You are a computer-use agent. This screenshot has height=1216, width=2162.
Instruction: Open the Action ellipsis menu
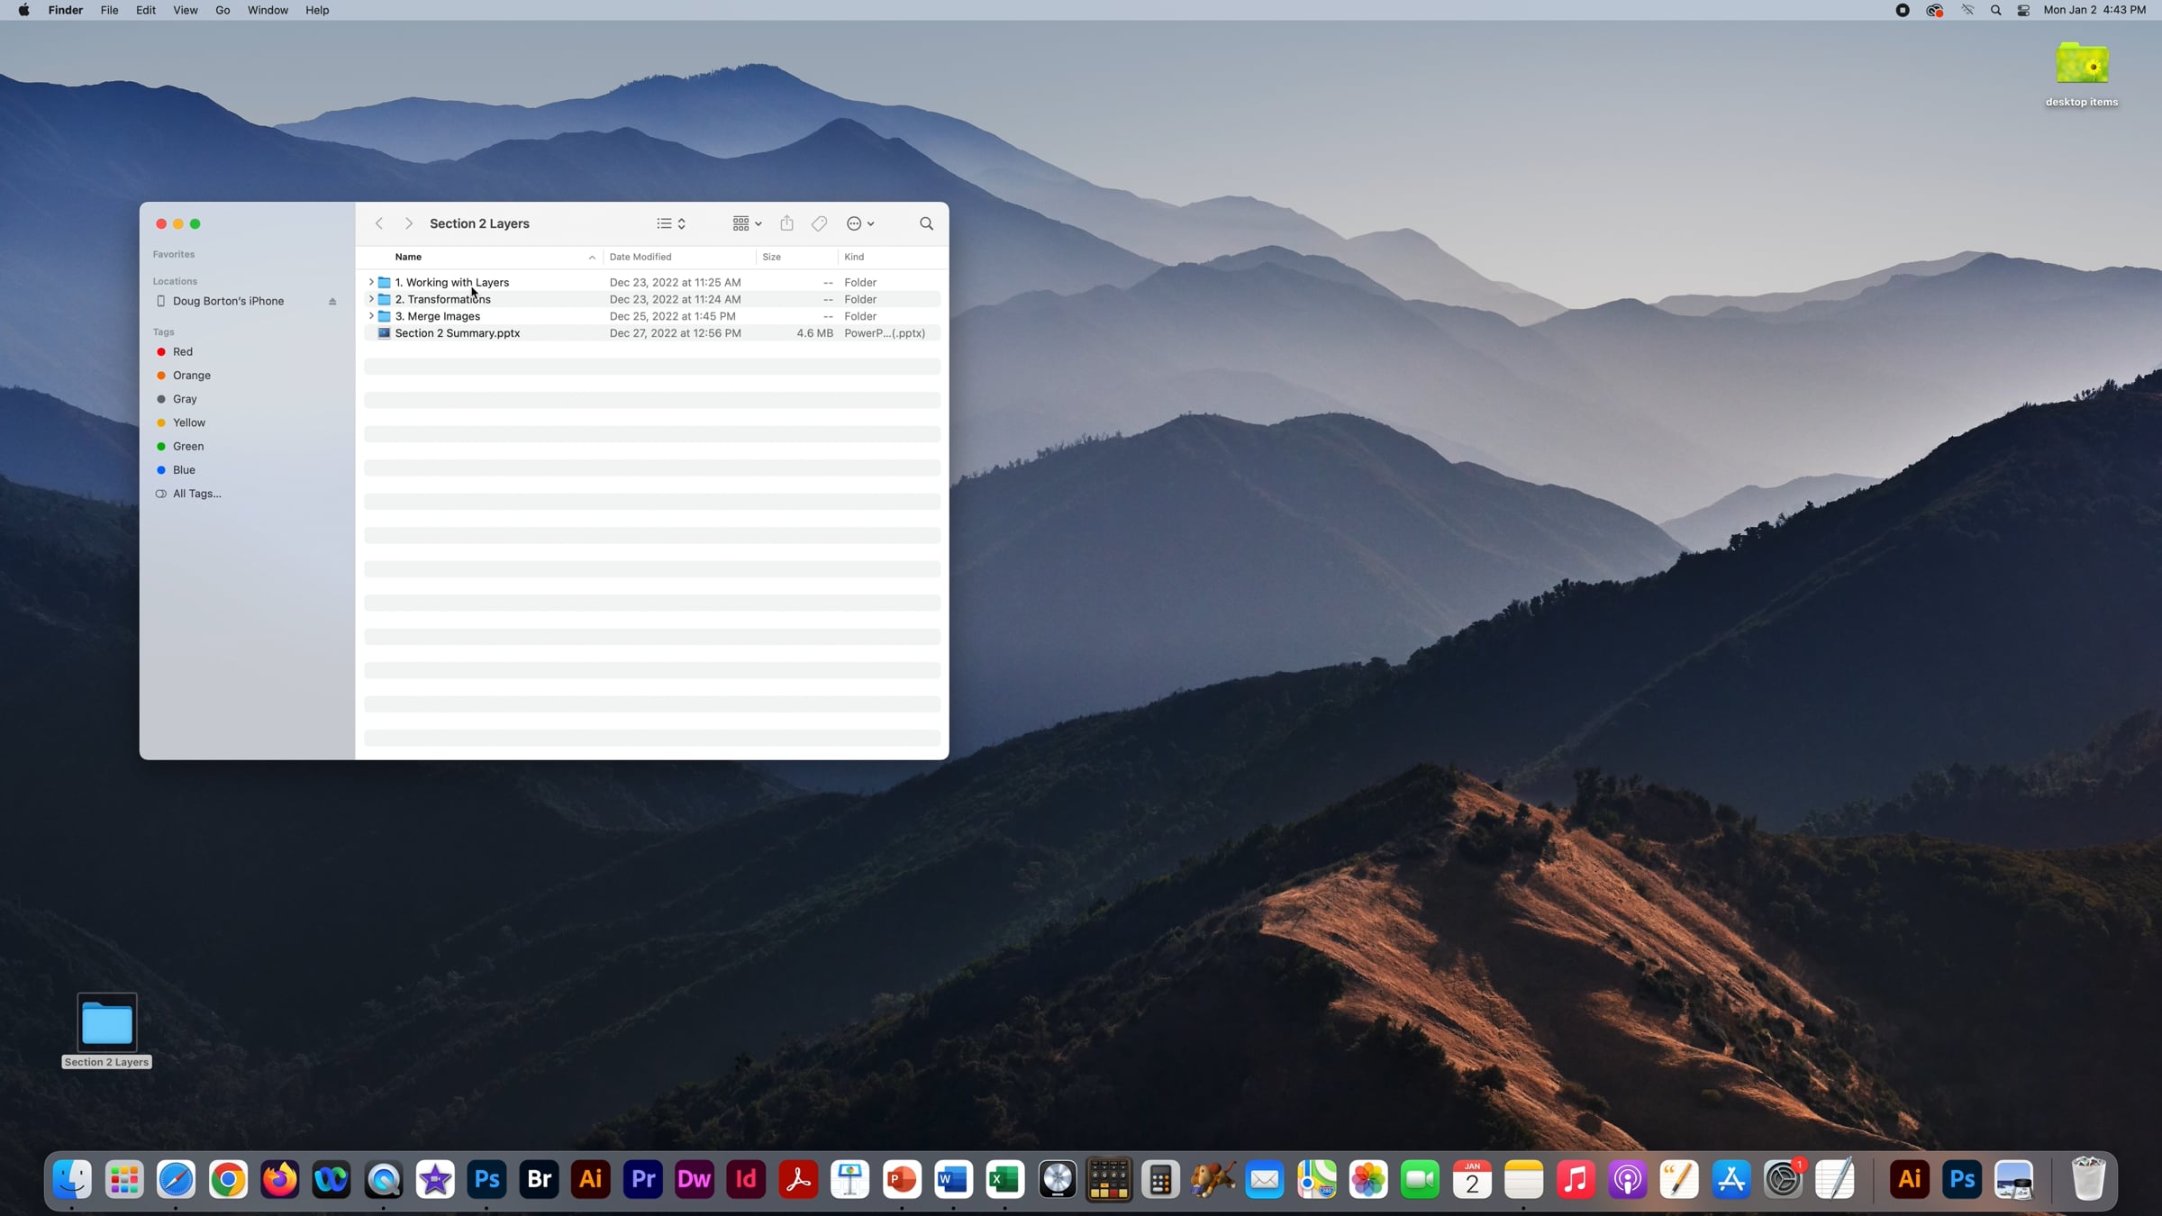tap(860, 223)
